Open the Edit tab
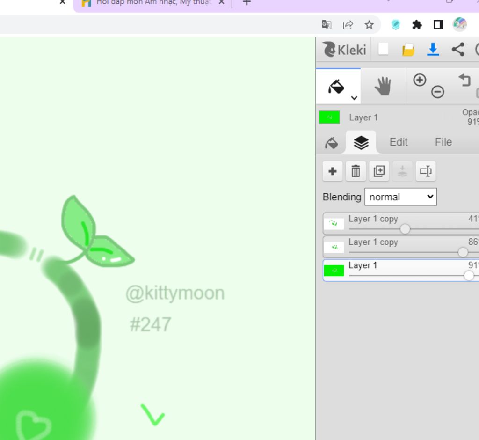479x440 pixels. (x=399, y=142)
